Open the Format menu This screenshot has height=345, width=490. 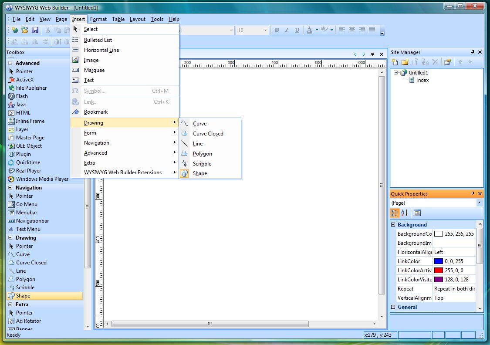[x=98, y=19]
